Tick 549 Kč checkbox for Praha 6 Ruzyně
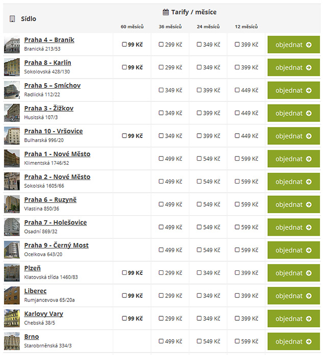324x355 pixels. point(199,204)
